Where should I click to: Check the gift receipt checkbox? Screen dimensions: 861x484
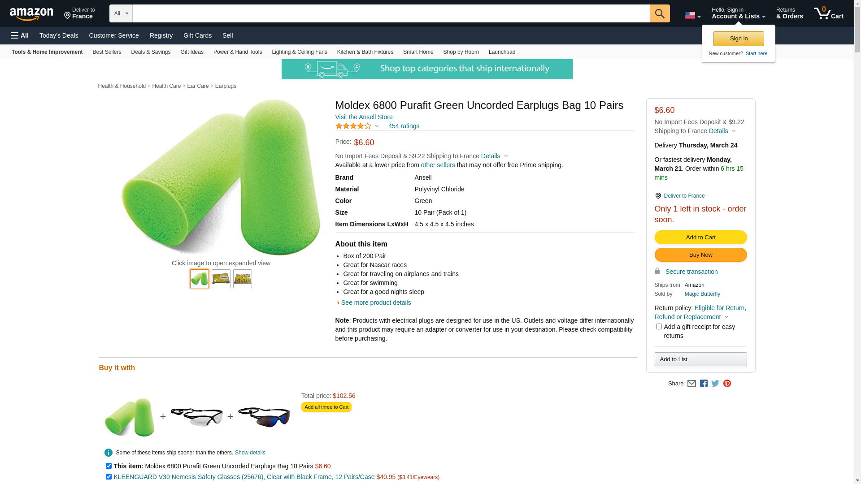659,327
